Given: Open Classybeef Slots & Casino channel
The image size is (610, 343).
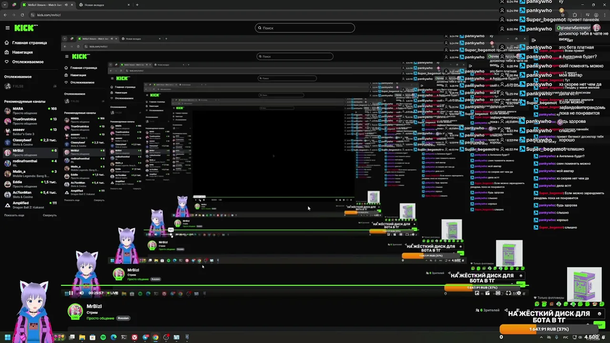Looking at the screenshot, I should (30, 142).
